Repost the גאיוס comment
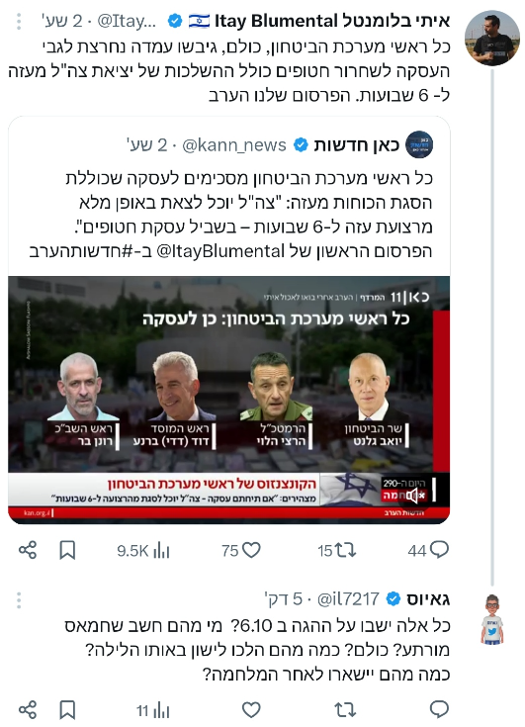The image size is (525, 727). 345,709
